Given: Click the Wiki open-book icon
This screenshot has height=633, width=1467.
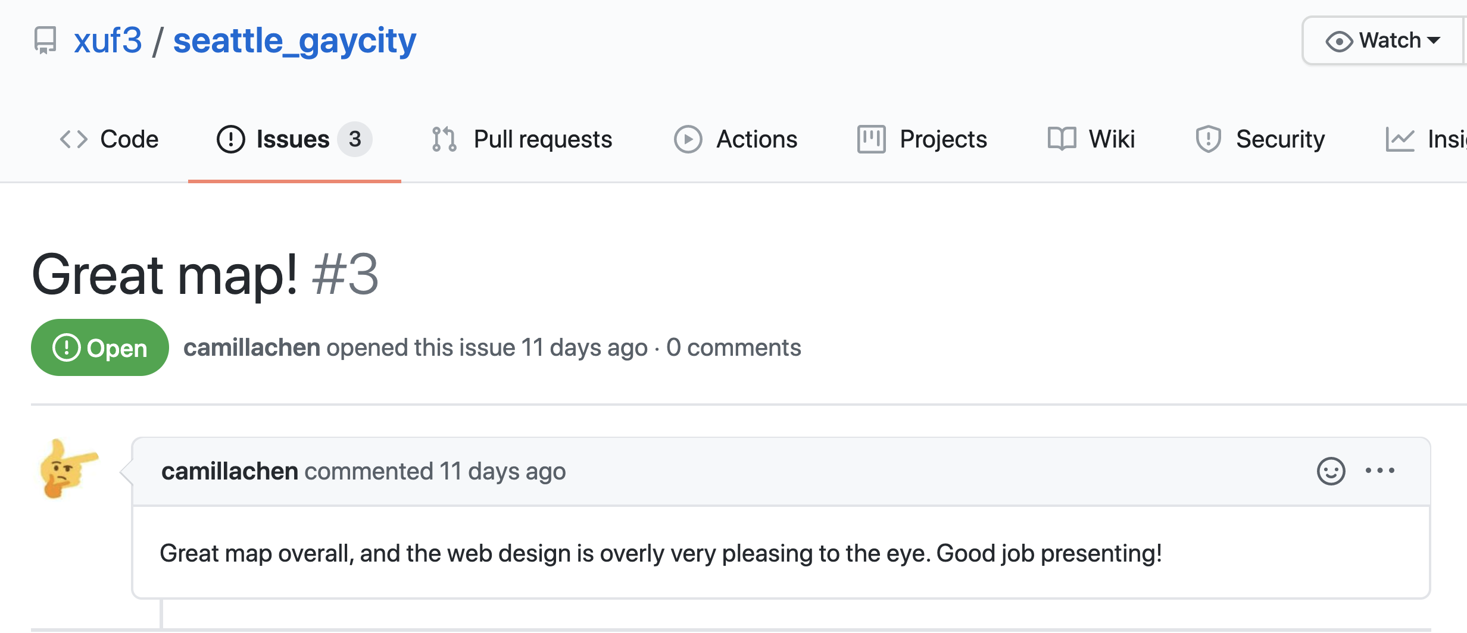Looking at the screenshot, I should click(x=1062, y=139).
